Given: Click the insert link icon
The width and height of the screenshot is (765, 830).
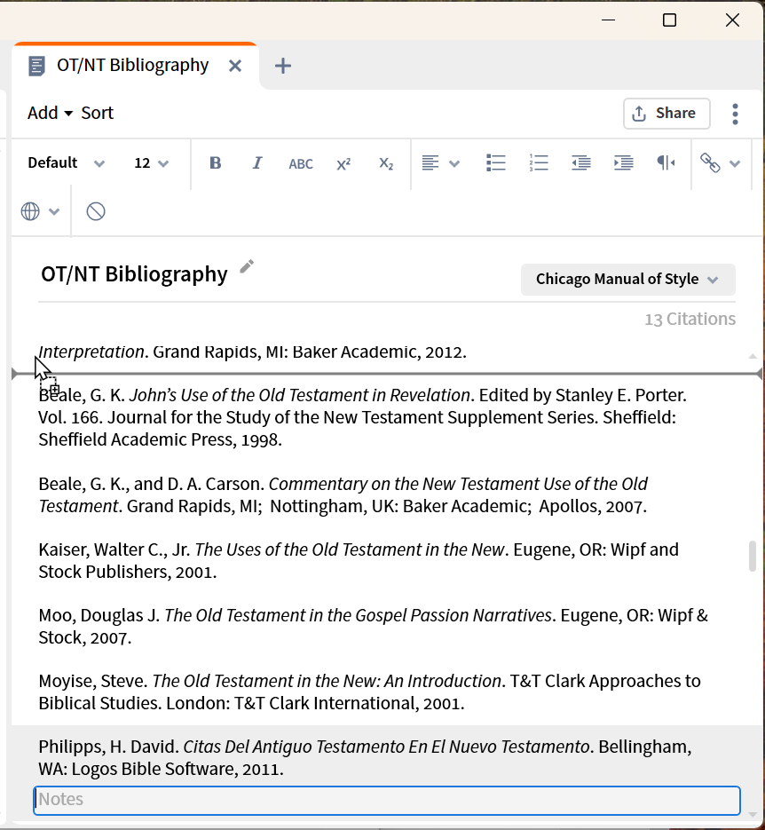Looking at the screenshot, I should click(x=710, y=163).
